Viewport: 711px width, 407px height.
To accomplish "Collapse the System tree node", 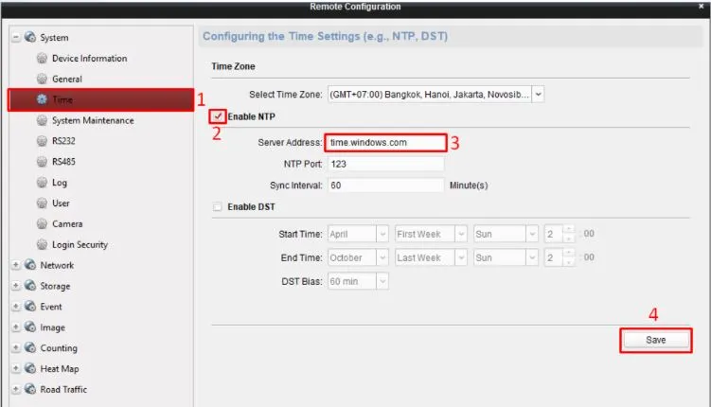I will pyautogui.click(x=16, y=38).
